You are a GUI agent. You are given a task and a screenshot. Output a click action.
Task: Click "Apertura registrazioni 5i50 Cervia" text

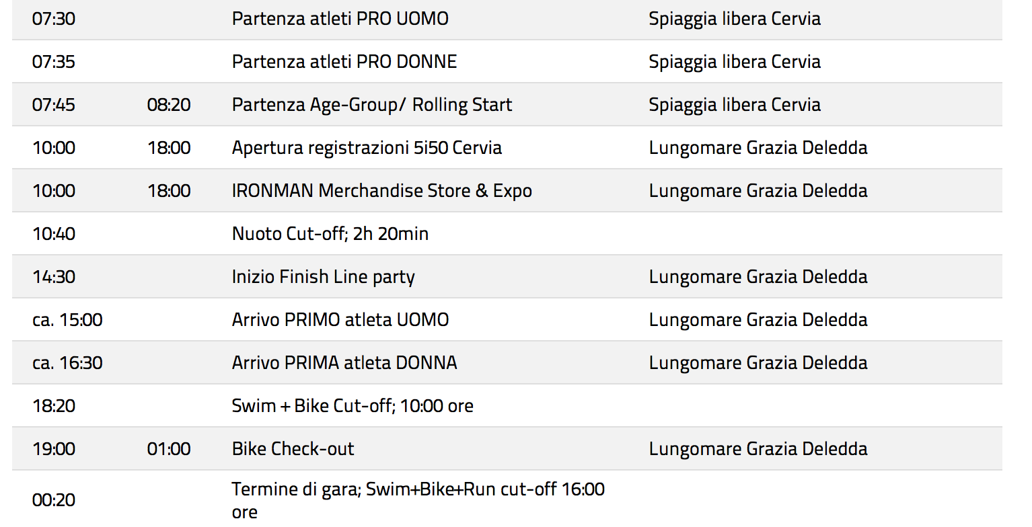(x=367, y=148)
